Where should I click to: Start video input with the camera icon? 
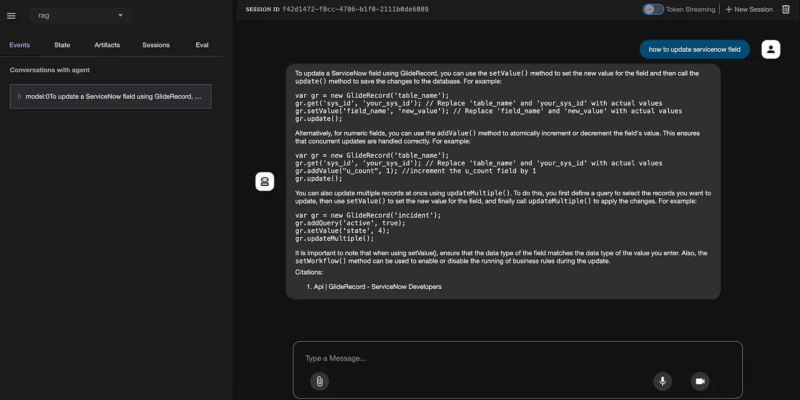700,381
